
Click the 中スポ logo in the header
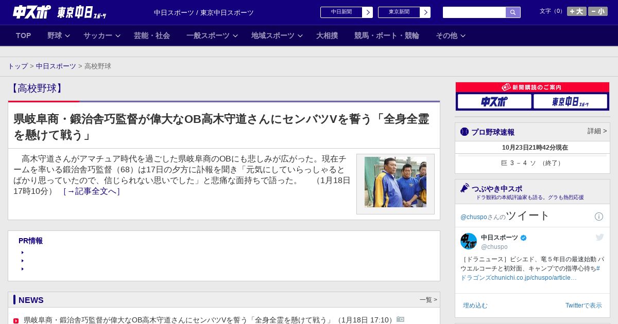31,12
